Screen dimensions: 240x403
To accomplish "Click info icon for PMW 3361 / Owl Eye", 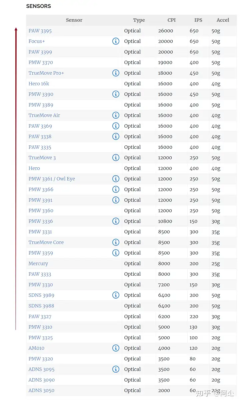I will (x=116, y=179).
